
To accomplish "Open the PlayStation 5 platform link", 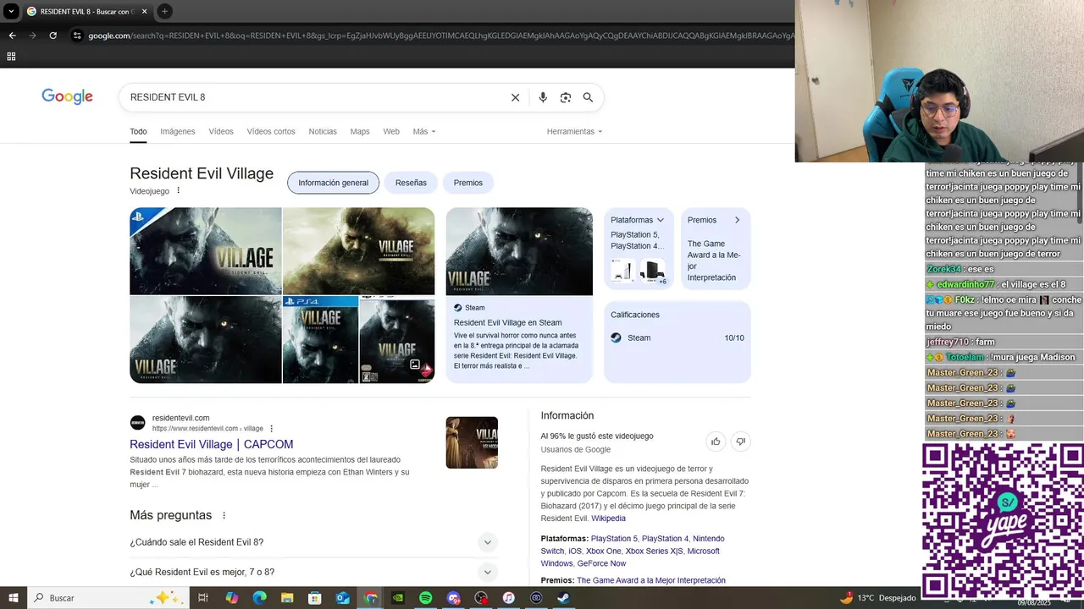I will 614,539.
